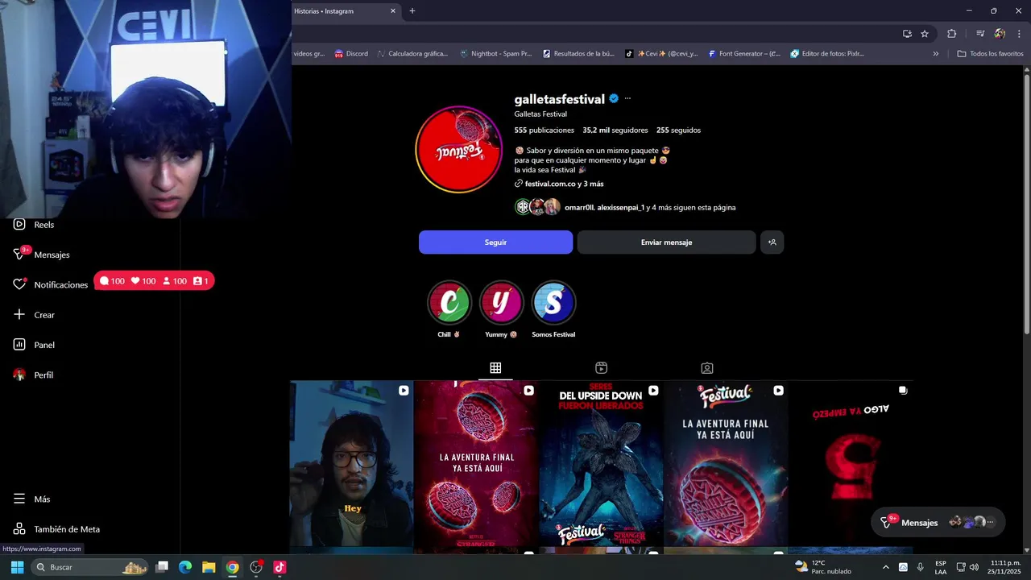Image resolution: width=1031 pixels, height=580 pixels.
Task: Click alexissenpai_1 follower link
Action: [620, 207]
